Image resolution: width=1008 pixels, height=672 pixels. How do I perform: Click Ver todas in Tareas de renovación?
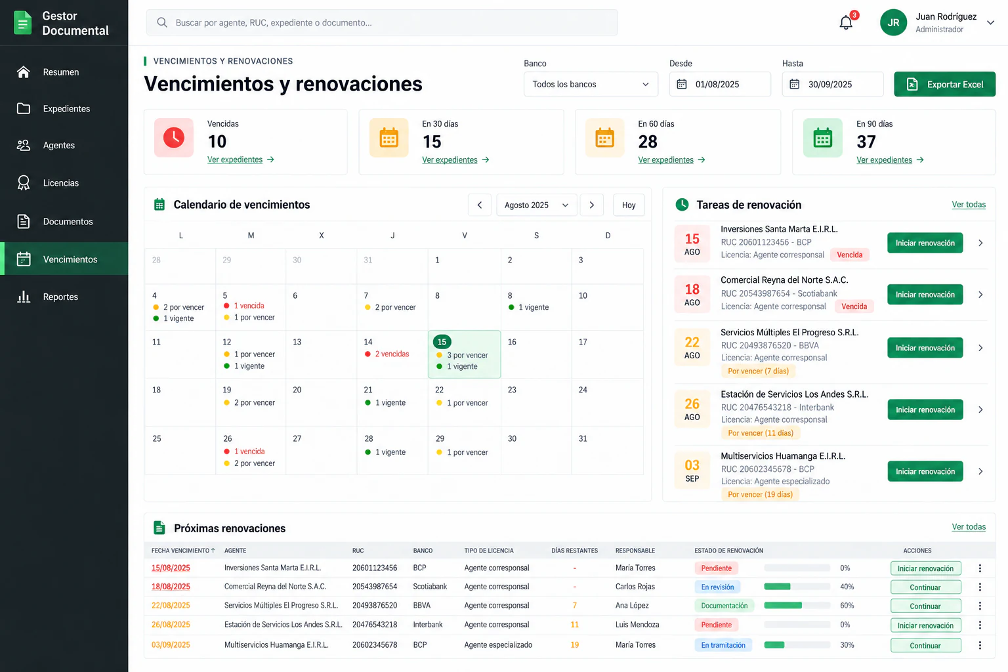coord(969,204)
